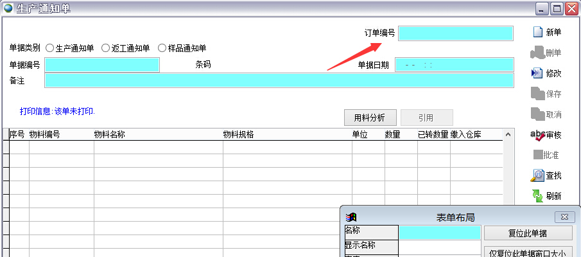
Task: Click the 订单编号 input field
Action: point(455,33)
